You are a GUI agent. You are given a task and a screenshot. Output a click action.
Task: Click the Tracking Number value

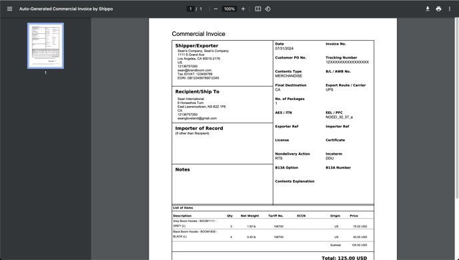pyautogui.click(x=347, y=62)
